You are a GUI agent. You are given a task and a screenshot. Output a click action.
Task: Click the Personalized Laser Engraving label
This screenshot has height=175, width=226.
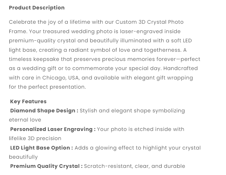point(53,129)
